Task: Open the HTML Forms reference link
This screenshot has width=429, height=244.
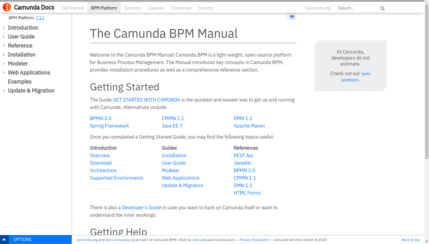Action: coord(247,193)
